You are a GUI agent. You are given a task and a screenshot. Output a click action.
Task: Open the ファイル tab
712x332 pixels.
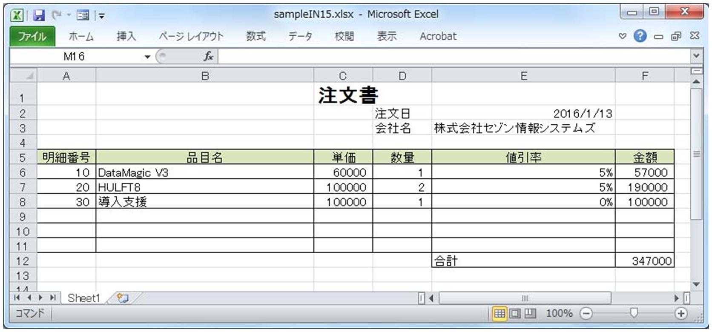click(x=32, y=36)
